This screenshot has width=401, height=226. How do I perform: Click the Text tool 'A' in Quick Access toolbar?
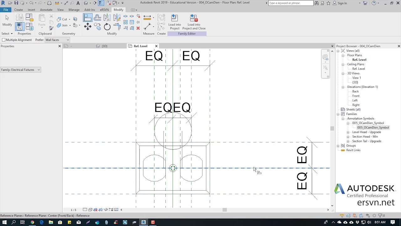click(78, 3)
